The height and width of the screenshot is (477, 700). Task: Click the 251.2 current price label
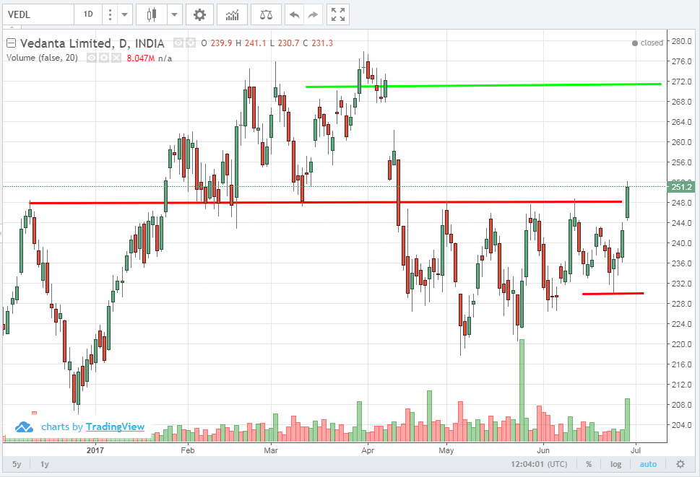[680, 187]
